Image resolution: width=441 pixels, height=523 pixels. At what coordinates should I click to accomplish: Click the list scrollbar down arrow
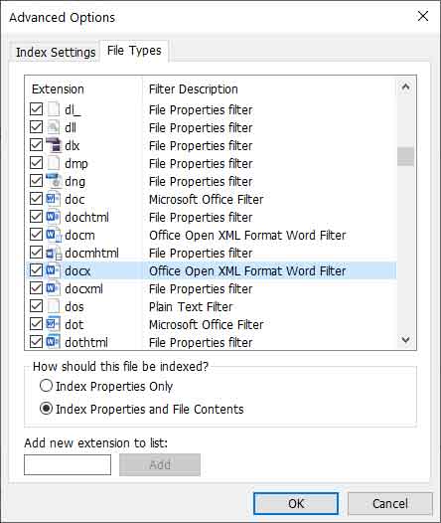405,340
